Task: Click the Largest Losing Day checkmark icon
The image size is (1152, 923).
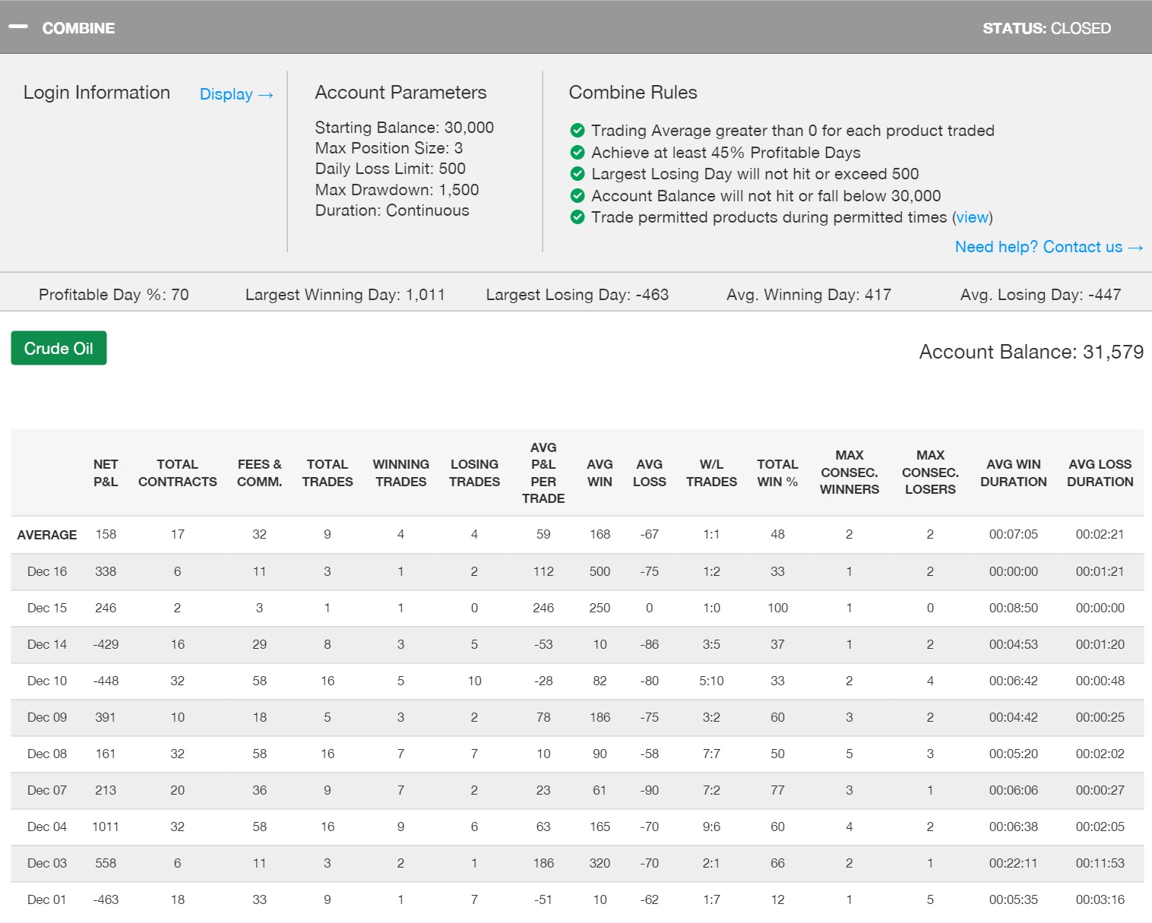Action: pos(578,173)
